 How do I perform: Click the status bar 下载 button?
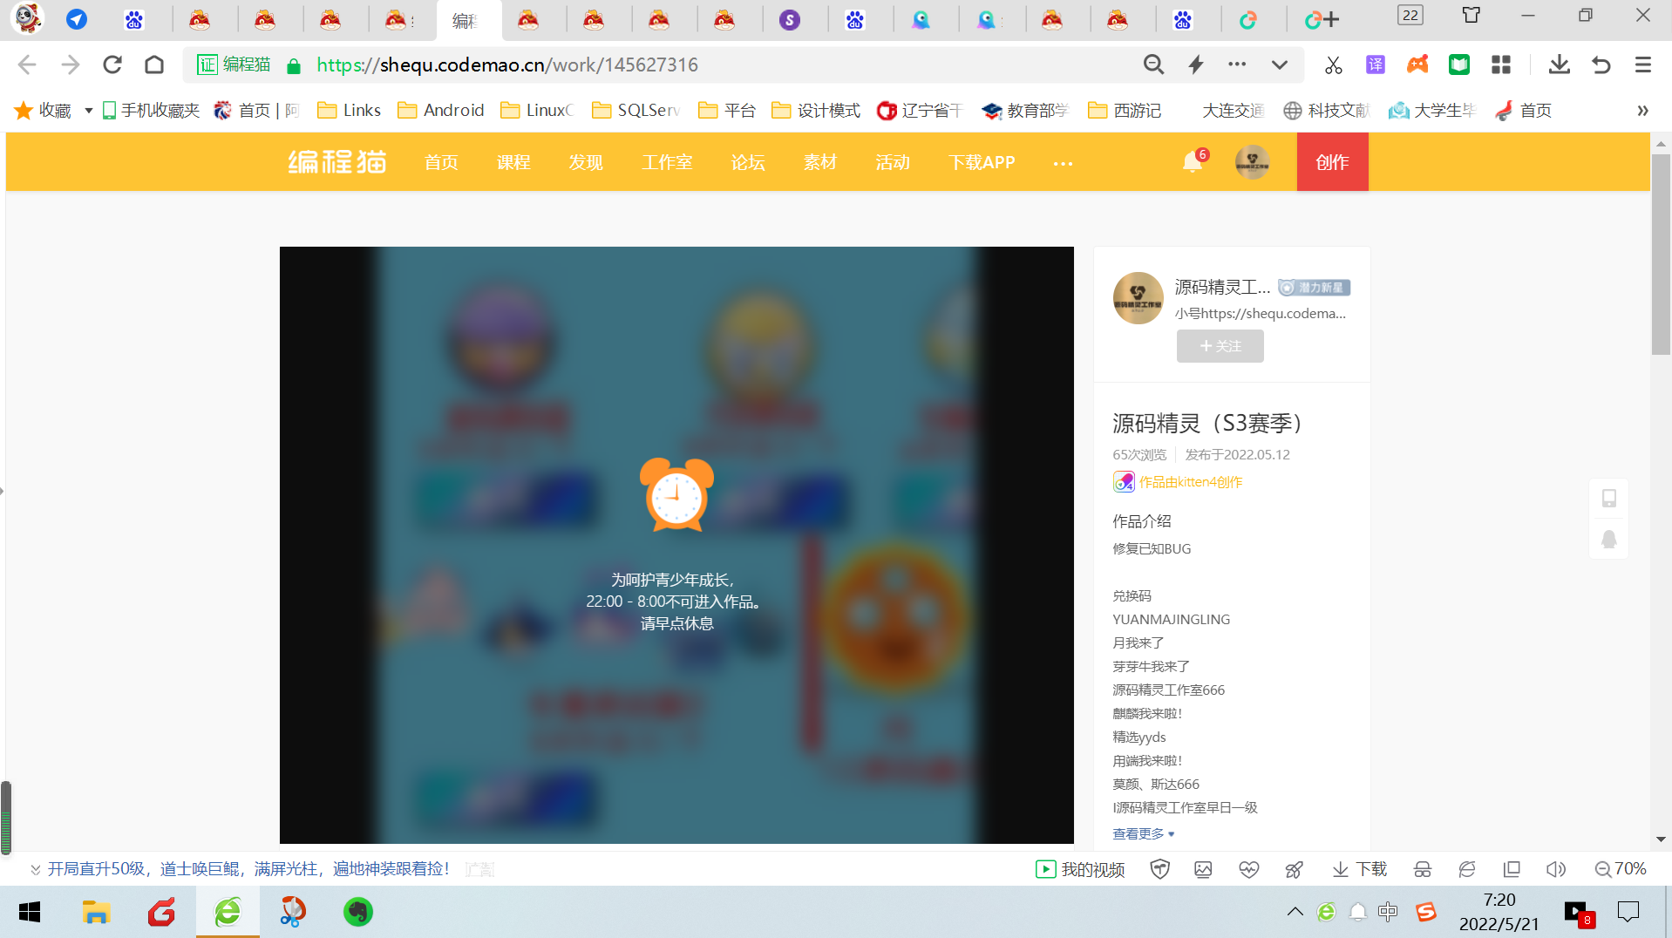pyautogui.click(x=1360, y=869)
